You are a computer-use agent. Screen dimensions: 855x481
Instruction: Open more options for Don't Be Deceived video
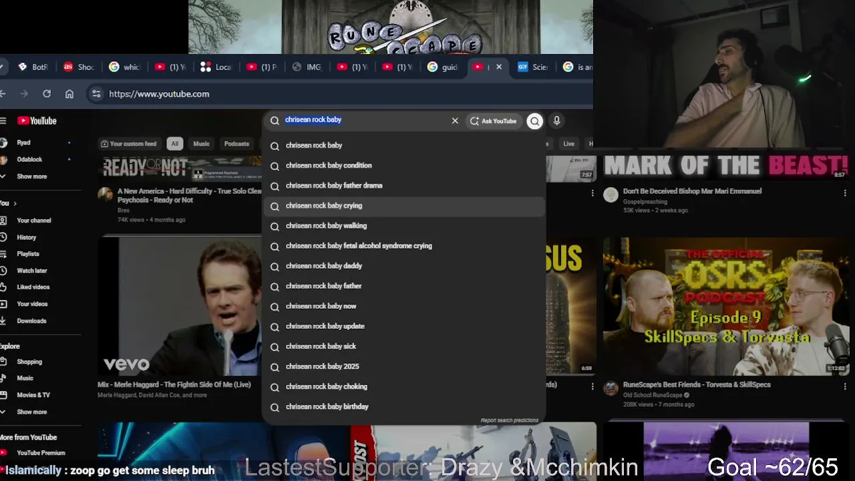845,192
